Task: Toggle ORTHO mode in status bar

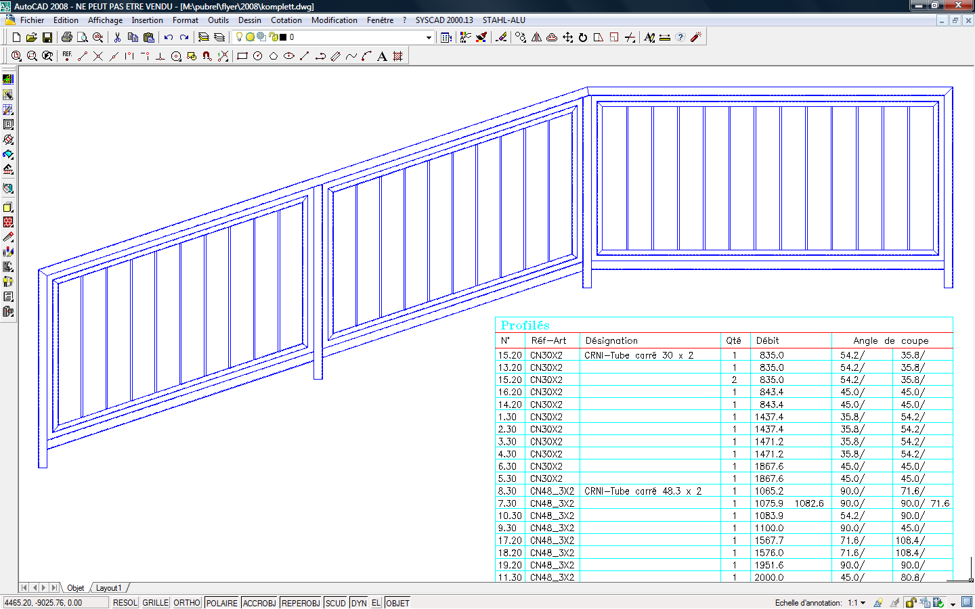Action: click(187, 603)
